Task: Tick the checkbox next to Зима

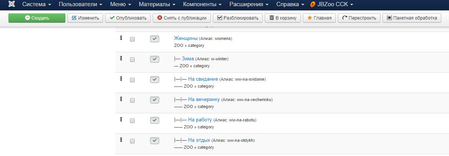Action: tap(132, 60)
